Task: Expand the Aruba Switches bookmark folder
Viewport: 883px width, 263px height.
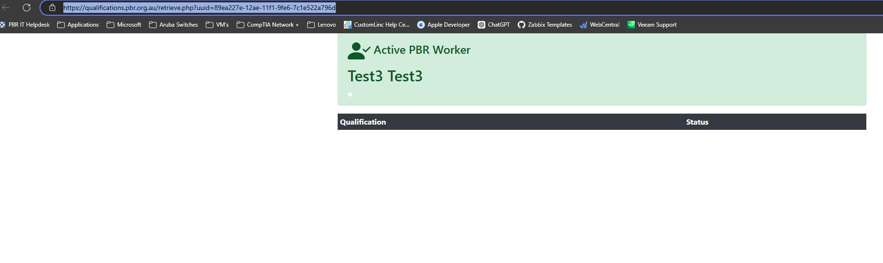Action: pyautogui.click(x=174, y=25)
